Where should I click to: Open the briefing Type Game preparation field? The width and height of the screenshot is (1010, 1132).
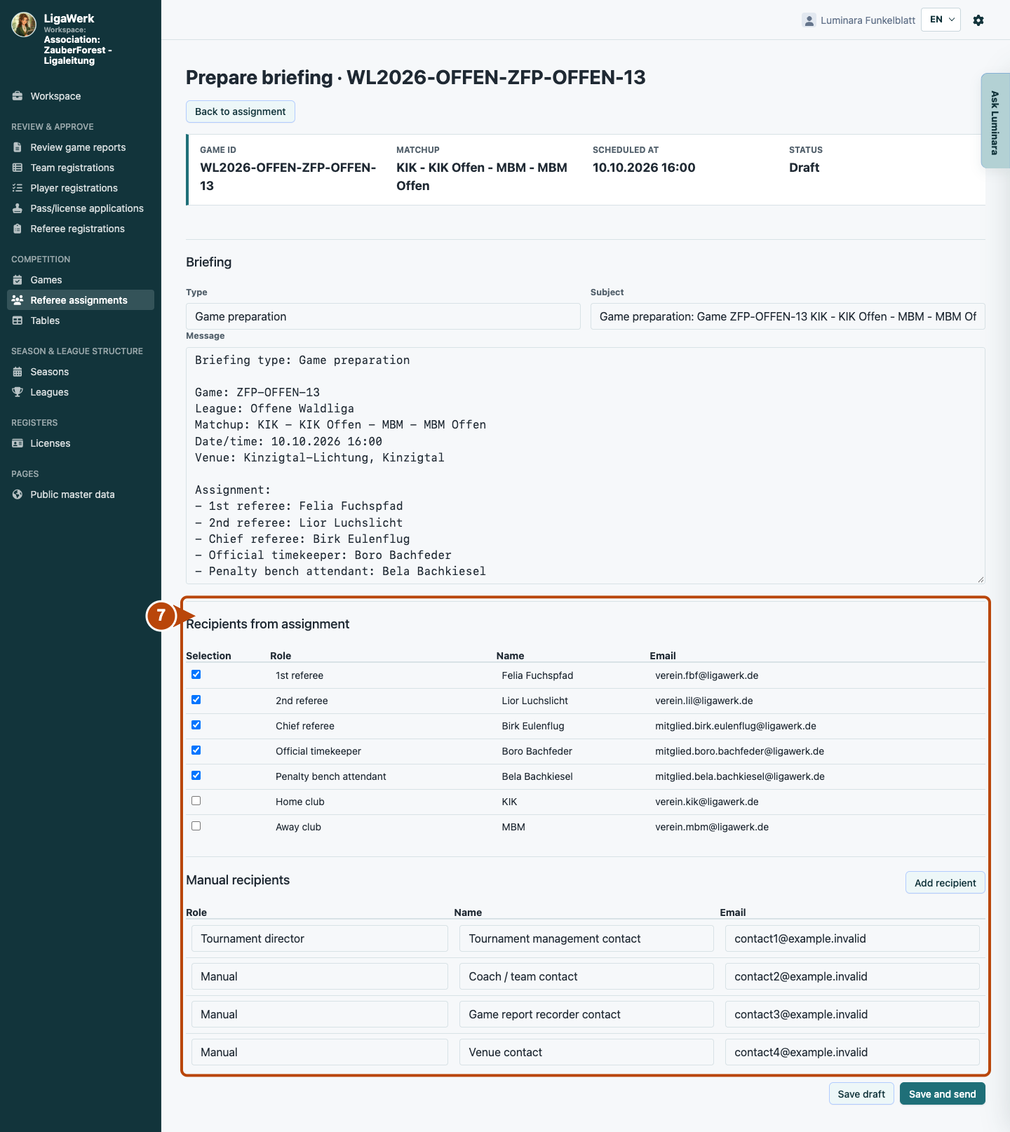click(x=383, y=316)
